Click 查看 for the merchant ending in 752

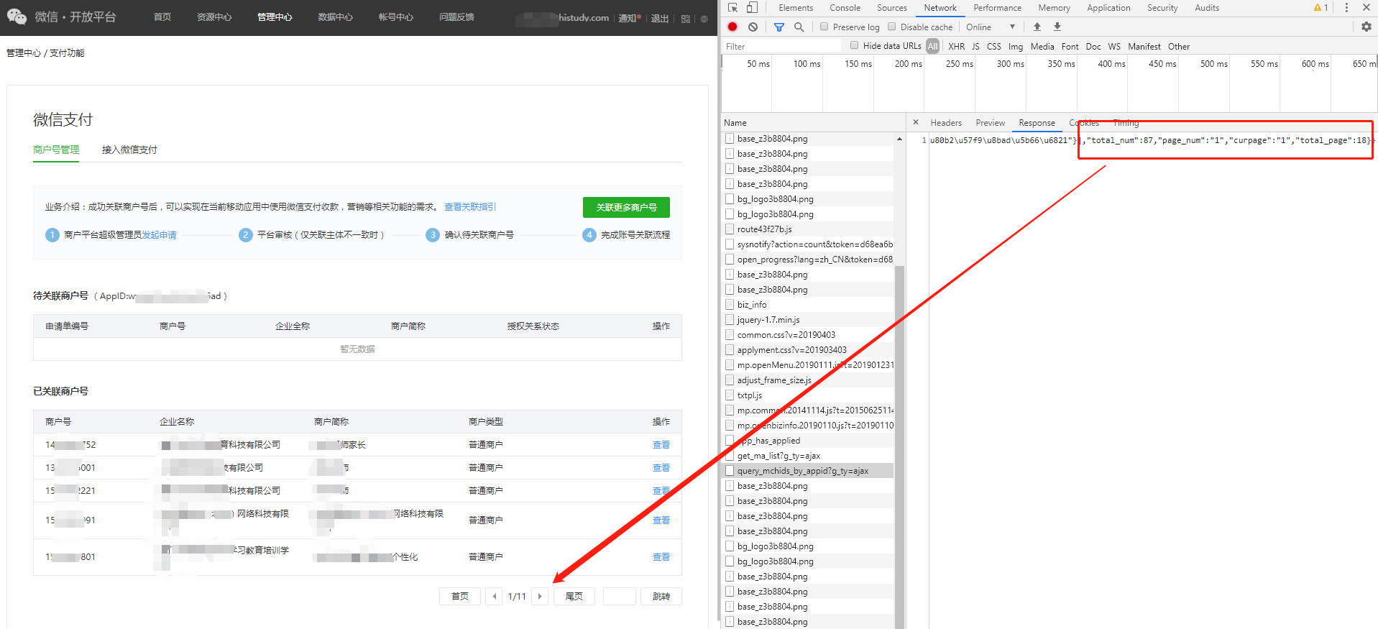click(x=661, y=445)
